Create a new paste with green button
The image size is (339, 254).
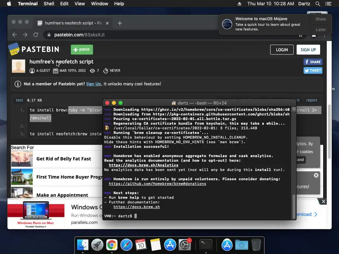[82, 50]
